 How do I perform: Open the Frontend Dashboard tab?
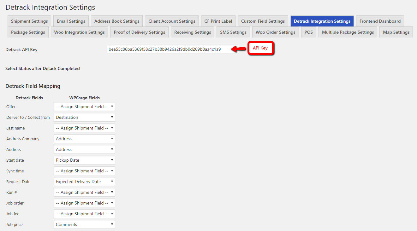(x=380, y=21)
